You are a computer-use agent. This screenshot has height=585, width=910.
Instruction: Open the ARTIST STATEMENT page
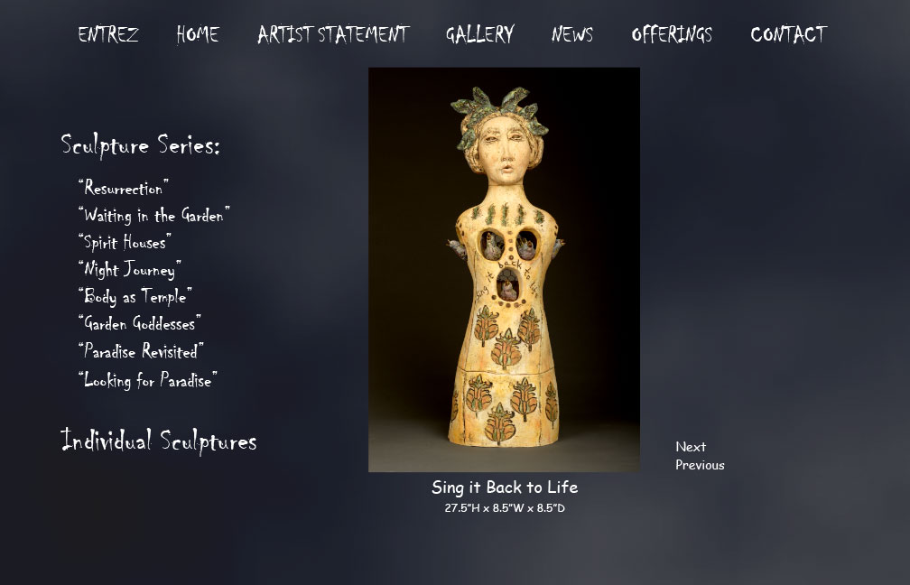point(334,34)
